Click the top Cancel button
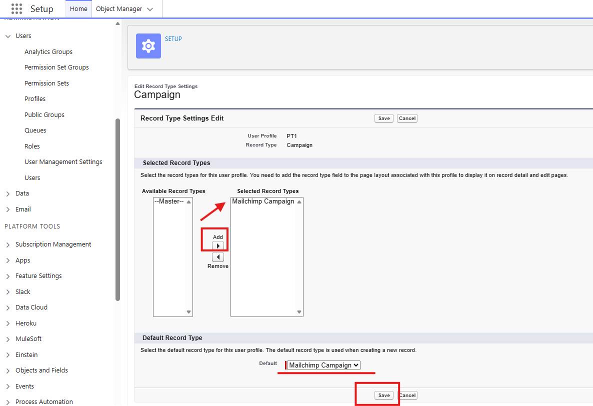Image resolution: width=593 pixels, height=406 pixels. [x=407, y=118]
